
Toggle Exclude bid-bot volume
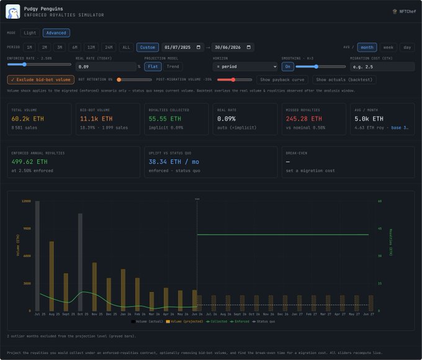click(x=40, y=79)
